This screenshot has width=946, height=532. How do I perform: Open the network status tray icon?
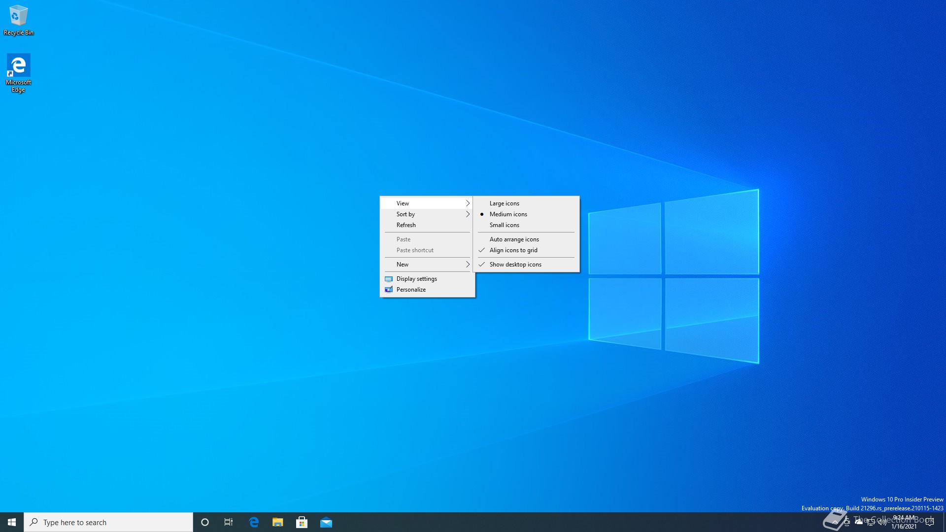click(x=871, y=522)
